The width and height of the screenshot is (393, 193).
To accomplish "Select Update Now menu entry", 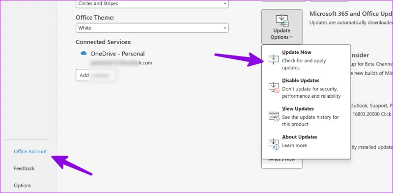I will [x=306, y=59].
